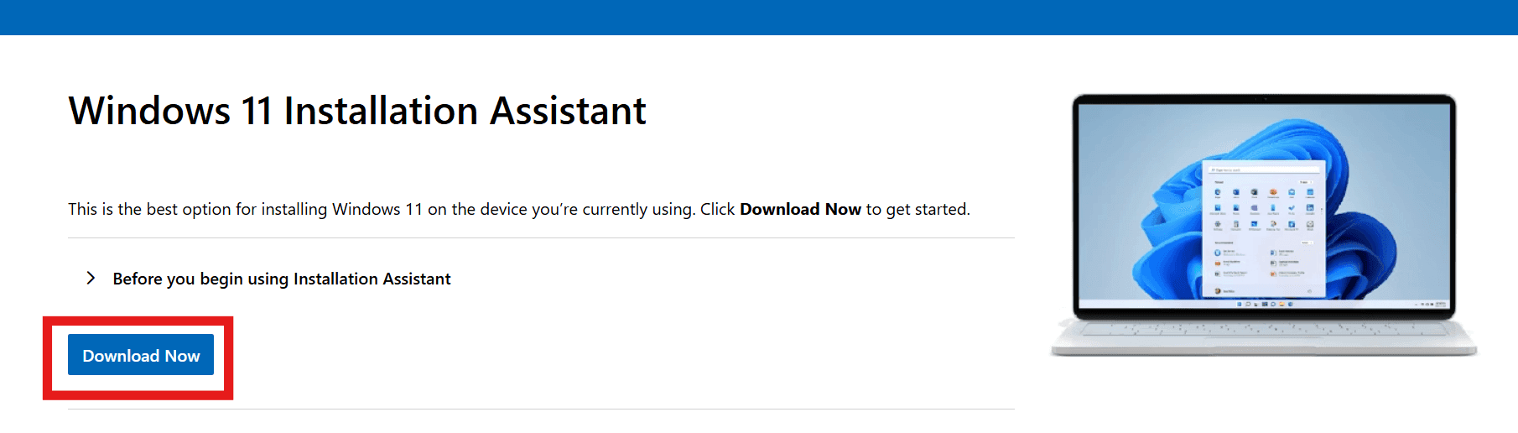The image size is (1518, 433).
Task: Click centered taskbar icons on pictured laptop screen
Action: click(x=1265, y=304)
